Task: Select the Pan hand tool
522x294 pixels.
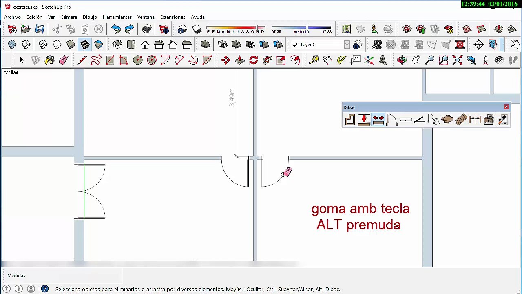Action: tap(416, 60)
